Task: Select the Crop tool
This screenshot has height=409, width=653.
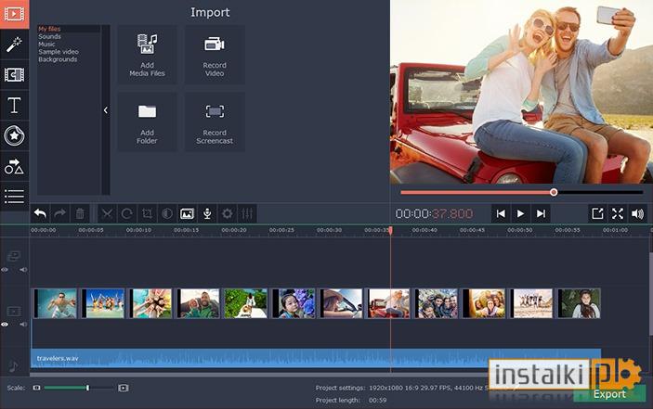Action: tap(147, 213)
